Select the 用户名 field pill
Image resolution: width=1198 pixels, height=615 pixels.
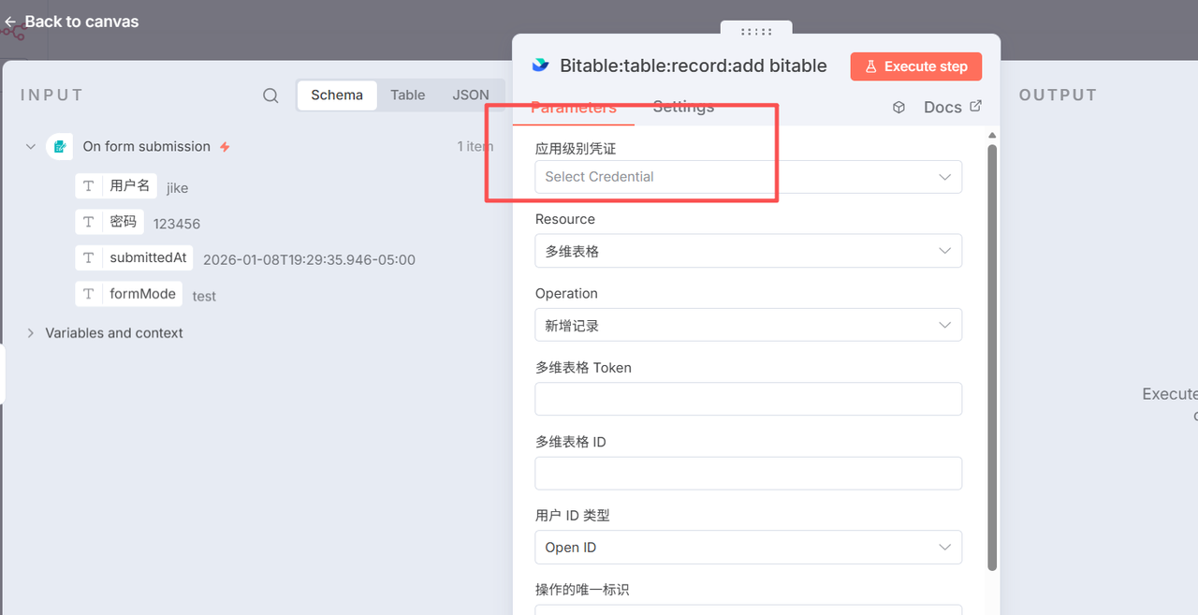pyautogui.click(x=116, y=186)
